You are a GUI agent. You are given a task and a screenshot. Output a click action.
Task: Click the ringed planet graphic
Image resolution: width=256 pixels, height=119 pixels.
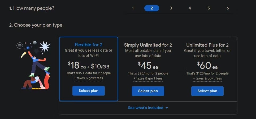28,48
